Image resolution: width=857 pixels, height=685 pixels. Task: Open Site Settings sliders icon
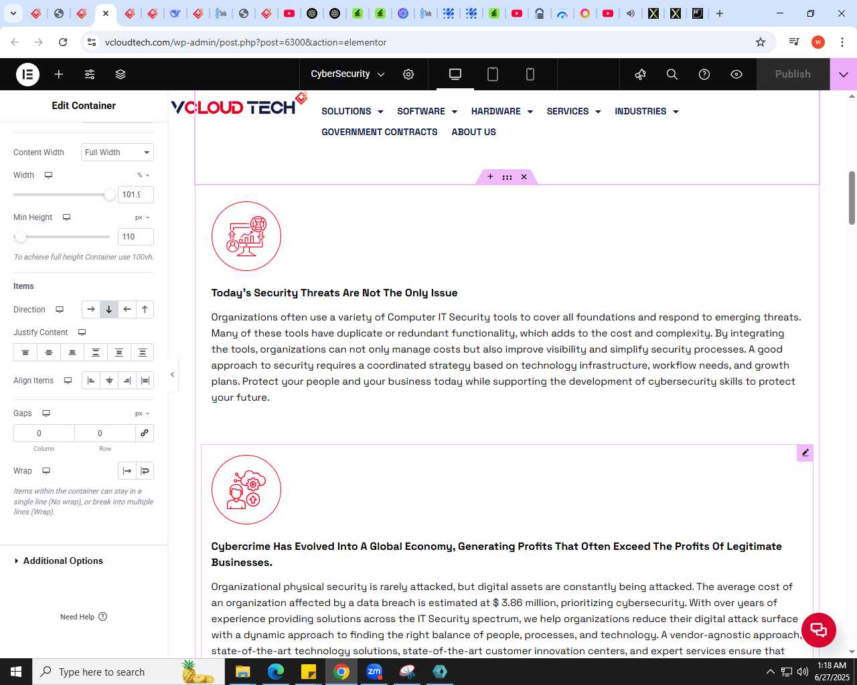click(x=90, y=74)
